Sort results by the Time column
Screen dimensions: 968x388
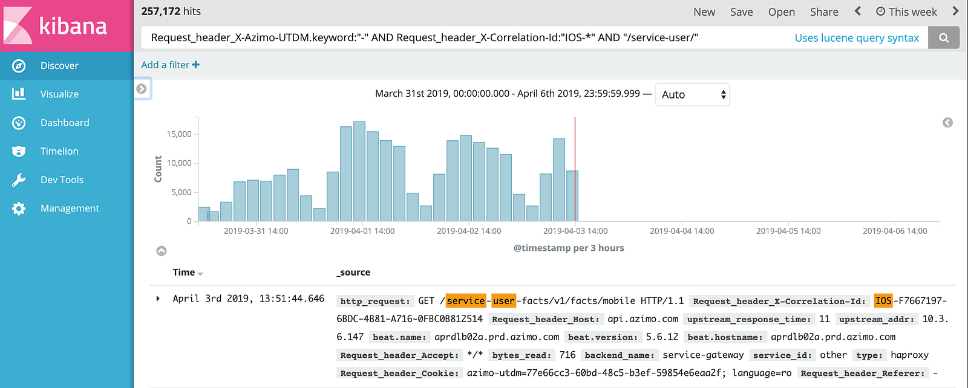pyautogui.click(x=200, y=274)
